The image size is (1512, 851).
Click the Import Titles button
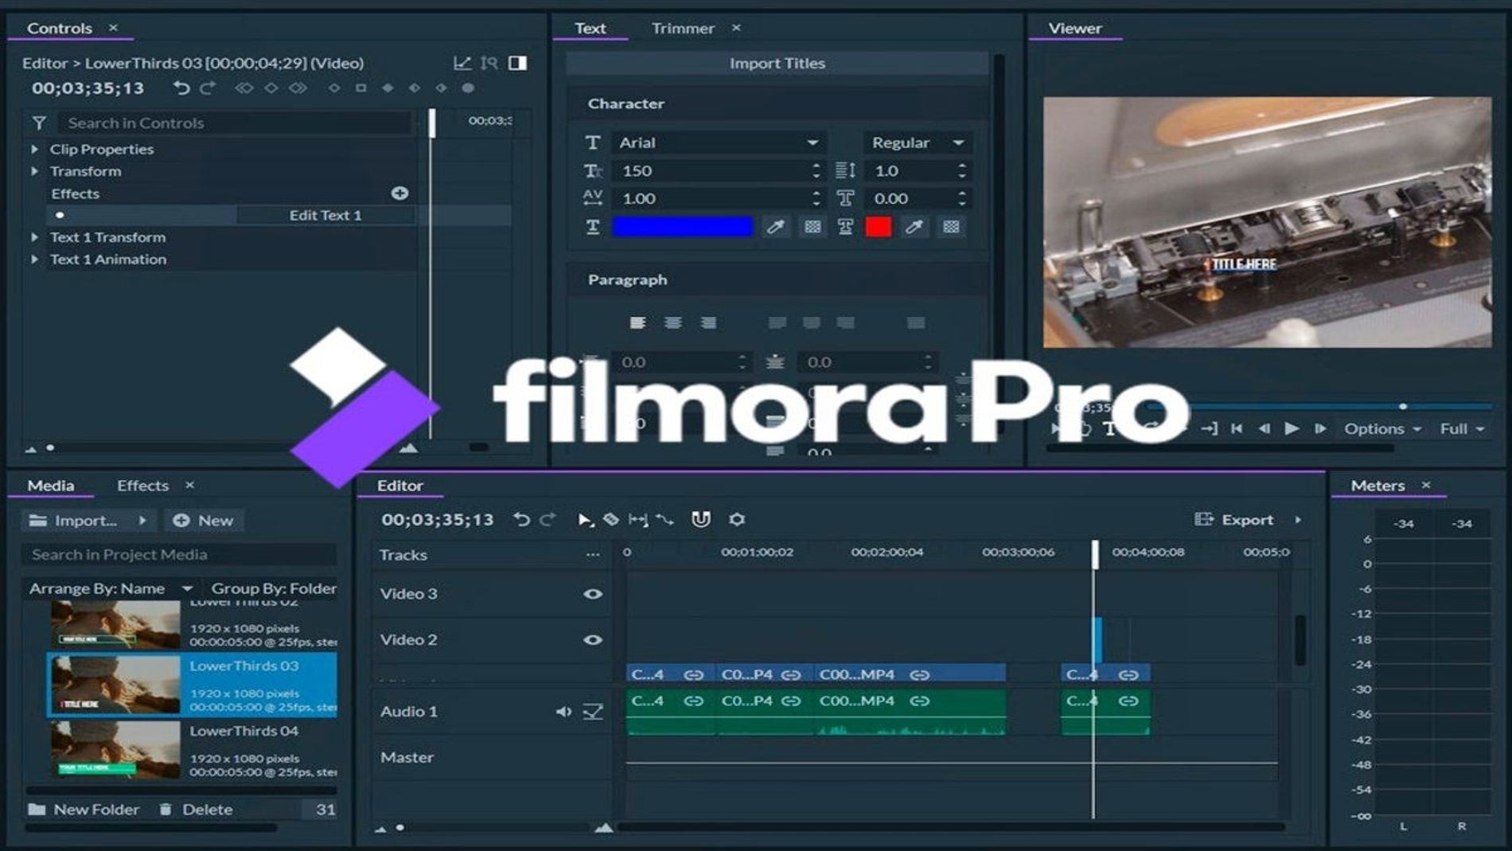tap(777, 63)
